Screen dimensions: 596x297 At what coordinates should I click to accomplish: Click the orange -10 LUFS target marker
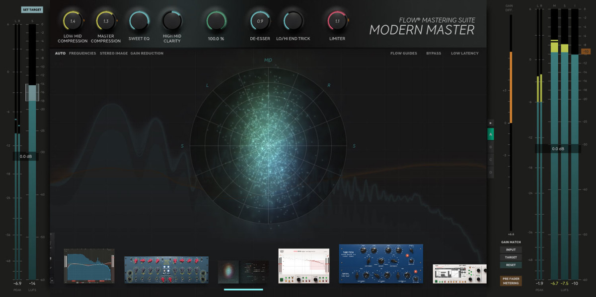tap(586, 52)
